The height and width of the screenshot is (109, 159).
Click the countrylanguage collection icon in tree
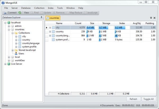click(20, 43)
